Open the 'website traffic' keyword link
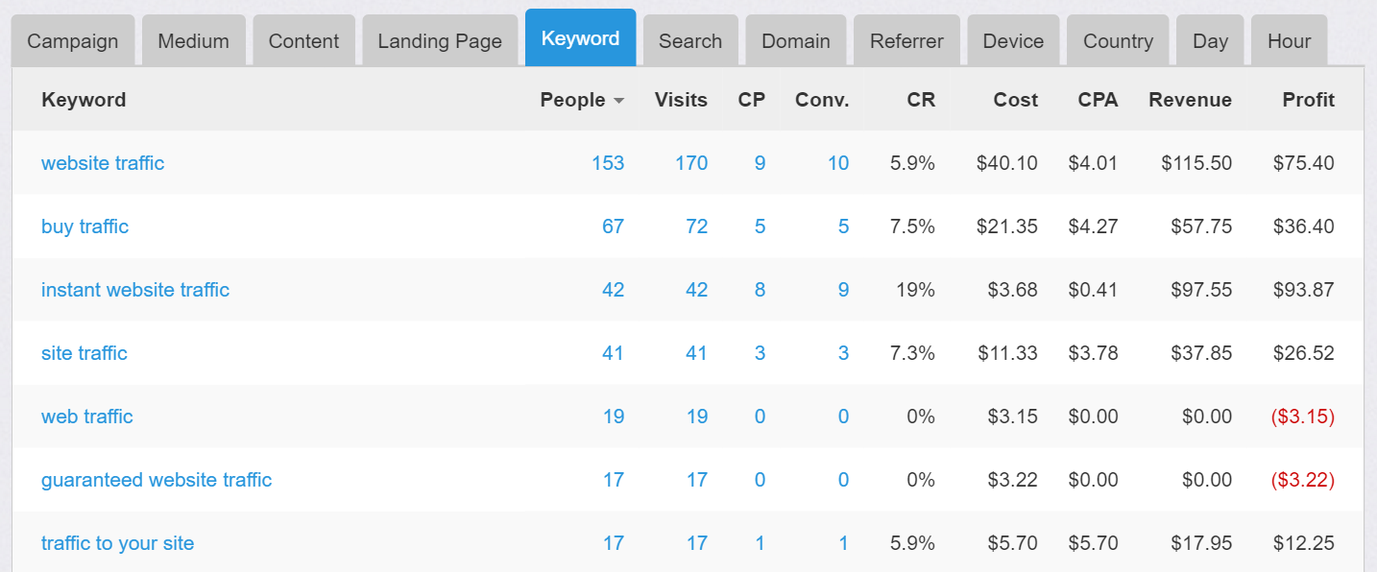1377x572 pixels. [103, 163]
